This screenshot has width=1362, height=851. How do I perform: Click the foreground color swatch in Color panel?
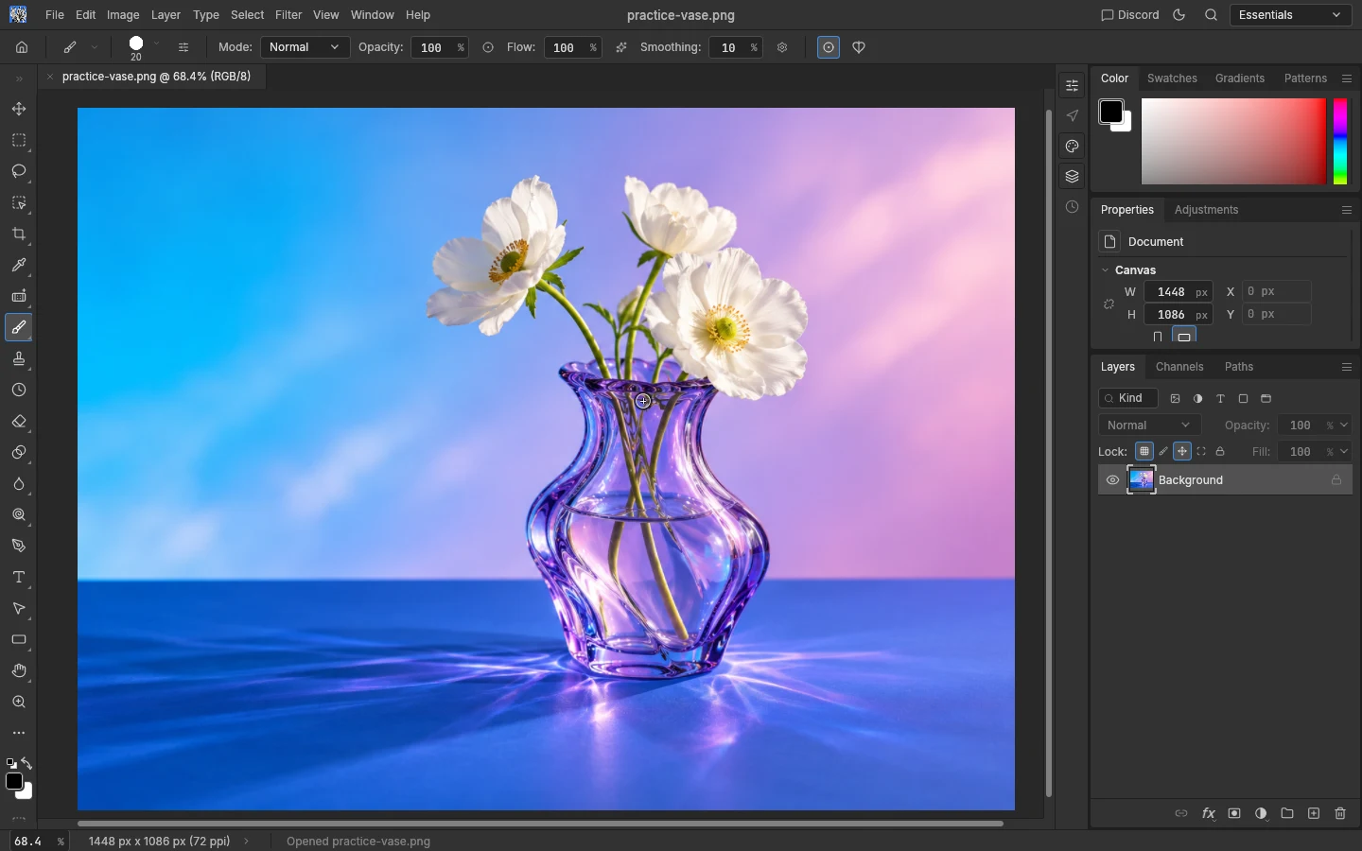[1110, 112]
